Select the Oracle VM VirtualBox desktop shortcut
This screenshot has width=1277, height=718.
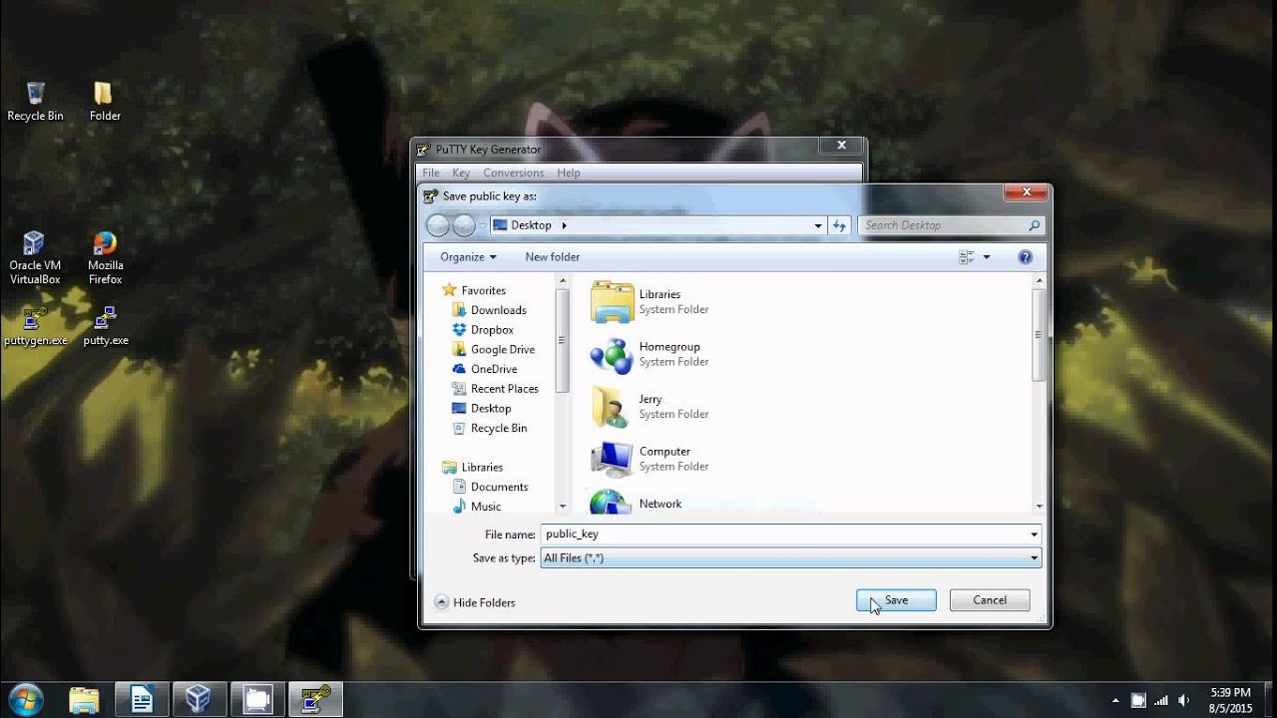point(35,258)
